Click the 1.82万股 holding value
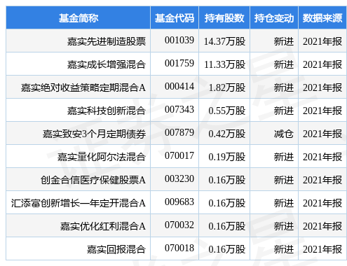 point(227,87)
